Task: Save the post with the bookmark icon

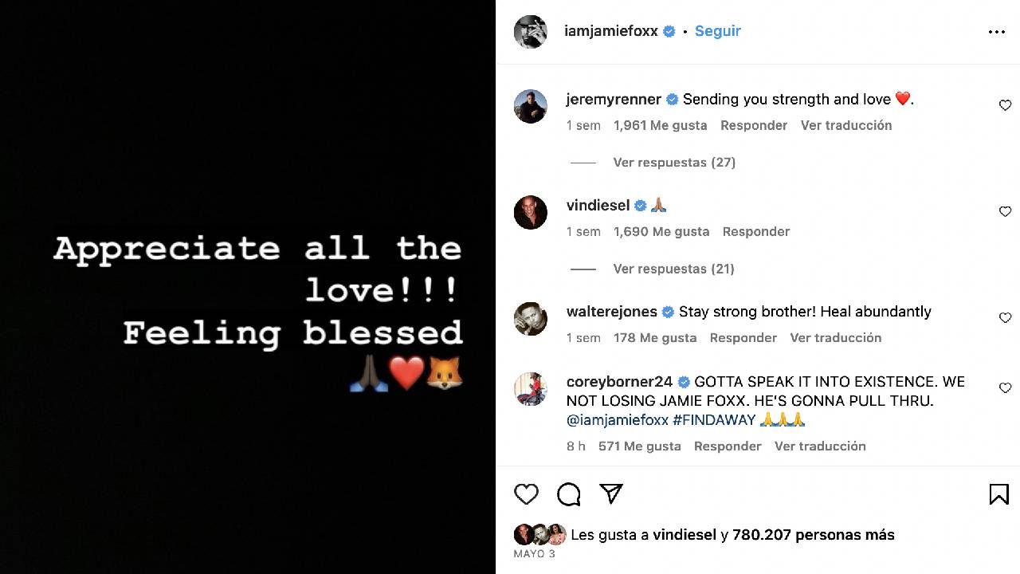Action: click(x=998, y=494)
